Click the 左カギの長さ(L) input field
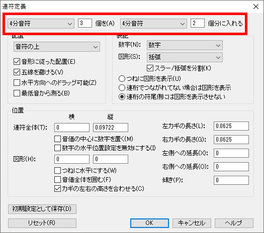Image resolution: width=264 pixels, height=233 pixels. (x=231, y=126)
